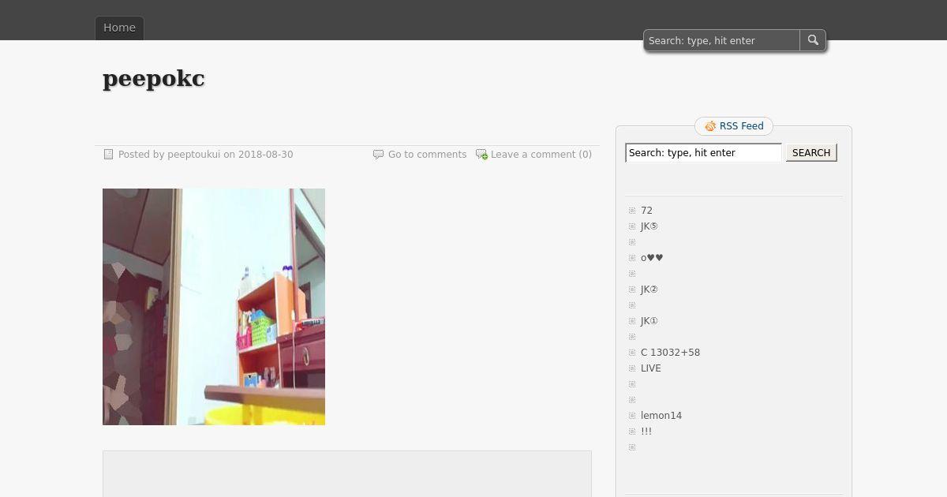
Task: Click the post date 2018-08-30
Action: (x=265, y=155)
